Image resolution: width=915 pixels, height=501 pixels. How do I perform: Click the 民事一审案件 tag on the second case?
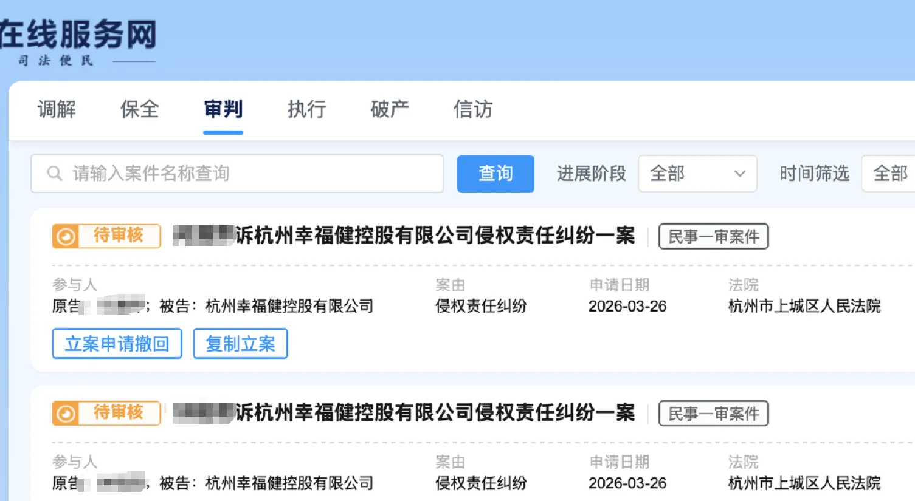coord(713,414)
